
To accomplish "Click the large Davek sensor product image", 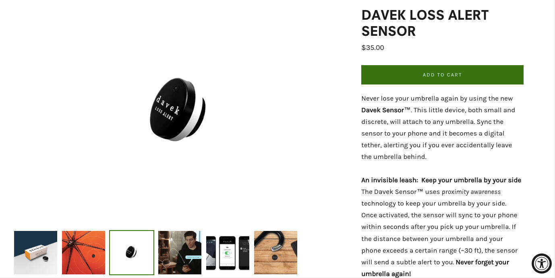I will [178, 109].
